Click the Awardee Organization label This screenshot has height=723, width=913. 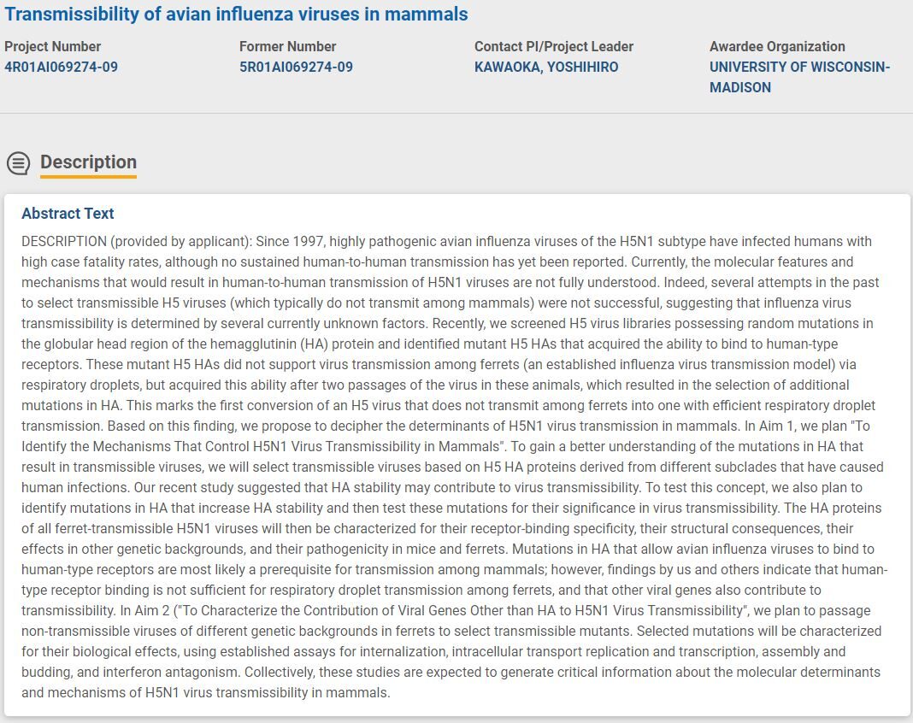pyautogui.click(x=777, y=46)
